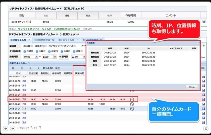Open punch history clock icon for 2018-07-22
The image size is (211, 135).
coord(132,99)
